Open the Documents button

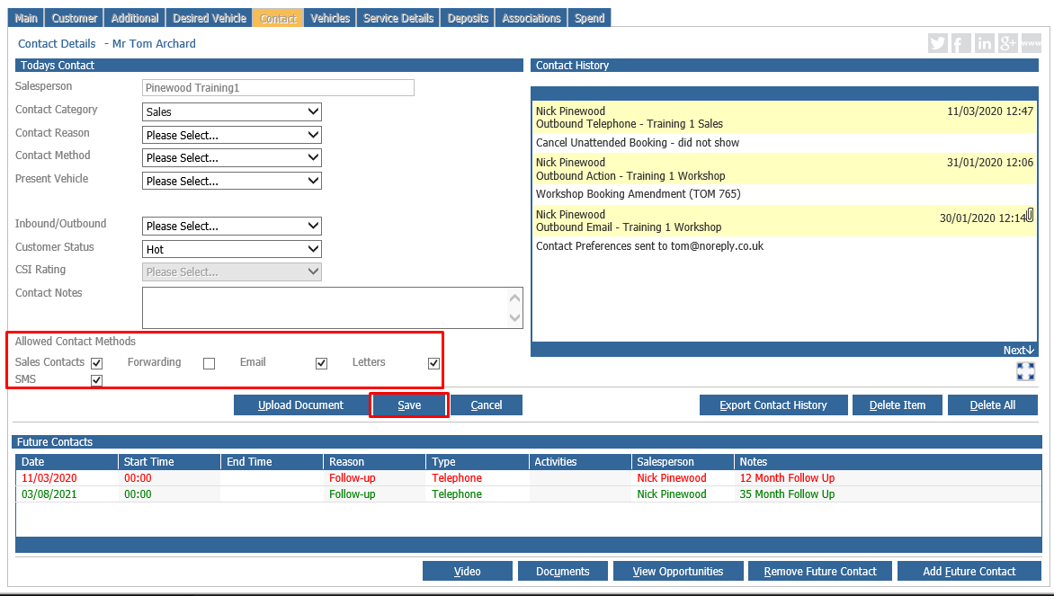coord(563,571)
